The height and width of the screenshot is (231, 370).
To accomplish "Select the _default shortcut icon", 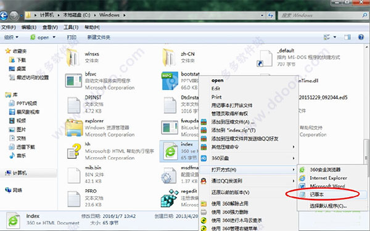I will (x=265, y=59).
